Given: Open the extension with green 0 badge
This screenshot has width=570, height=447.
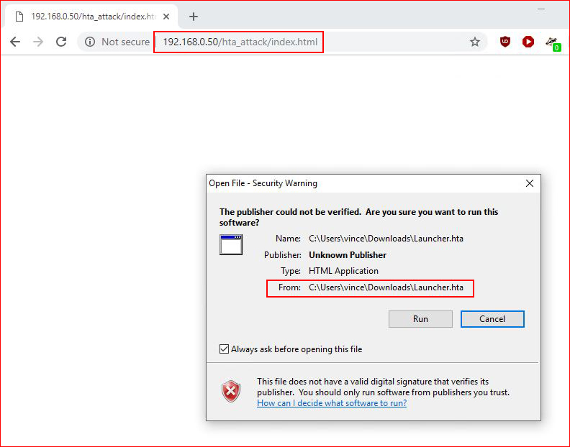Looking at the screenshot, I should coord(553,43).
